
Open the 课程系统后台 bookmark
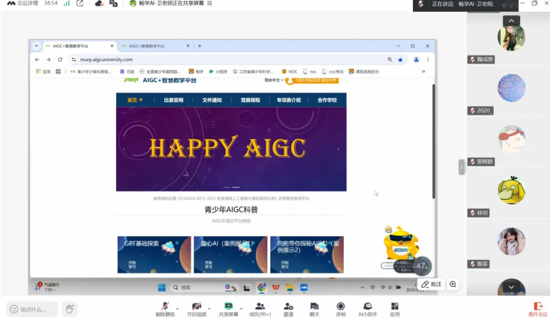pos(364,71)
